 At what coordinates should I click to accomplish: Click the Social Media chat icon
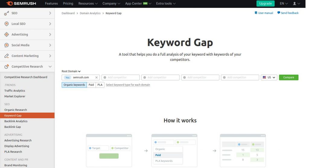click(7, 45)
